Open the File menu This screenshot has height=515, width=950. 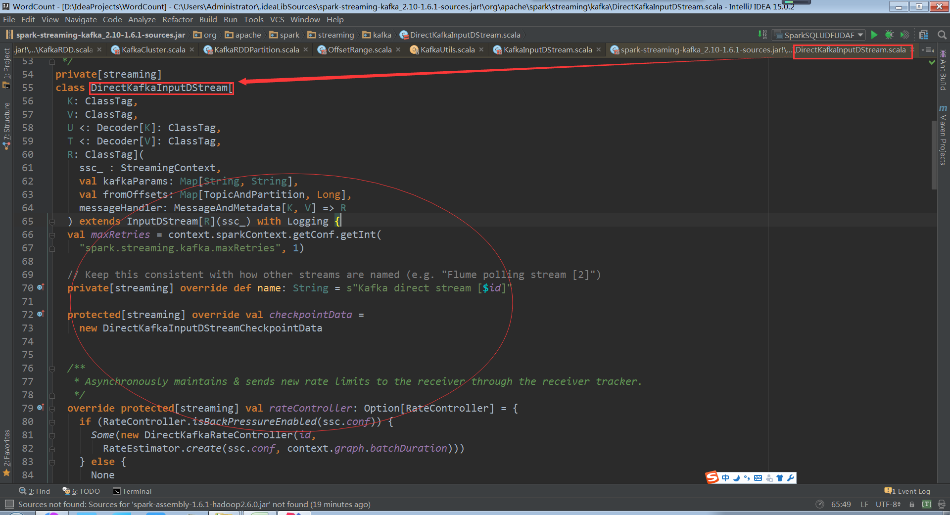point(9,19)
